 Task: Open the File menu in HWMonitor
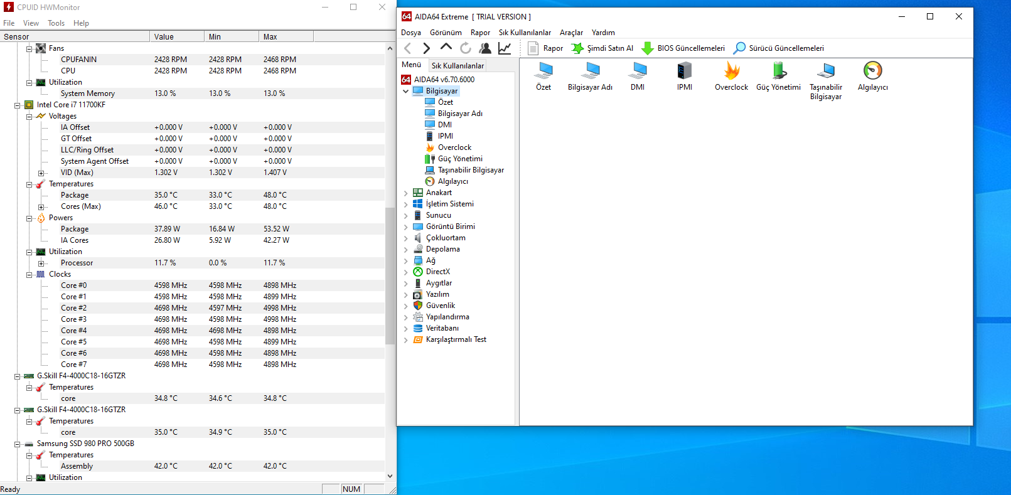9,23
